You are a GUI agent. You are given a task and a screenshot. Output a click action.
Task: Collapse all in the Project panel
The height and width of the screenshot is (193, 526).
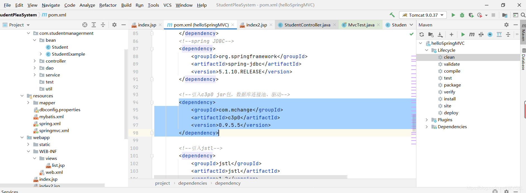click(103, 25)
